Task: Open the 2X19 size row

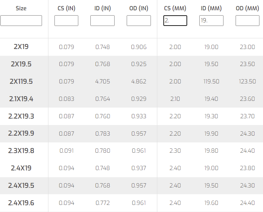Action: click(21, 47)
